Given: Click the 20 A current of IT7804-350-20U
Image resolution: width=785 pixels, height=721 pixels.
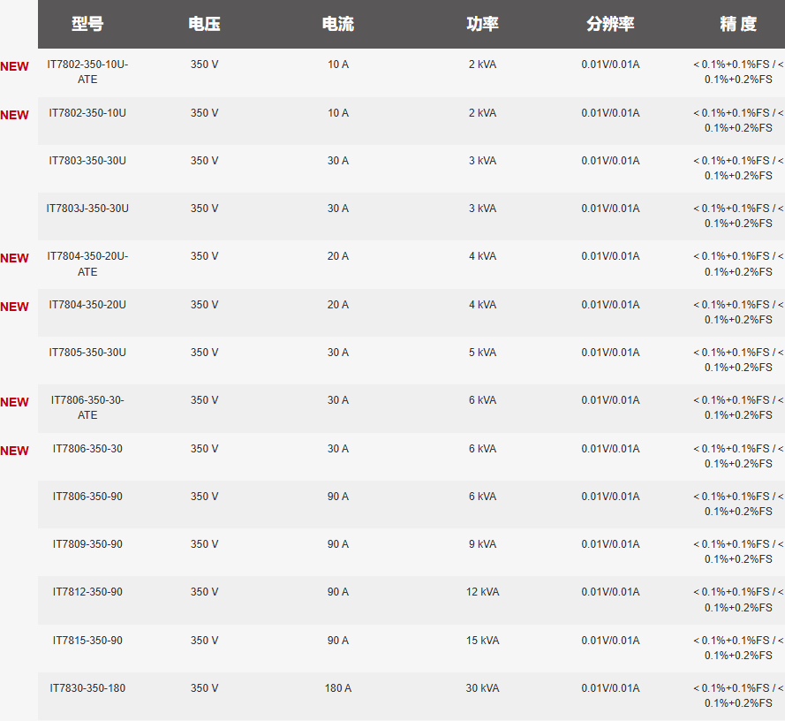Looking at the screenshot, I should click(x=338, y=305).
